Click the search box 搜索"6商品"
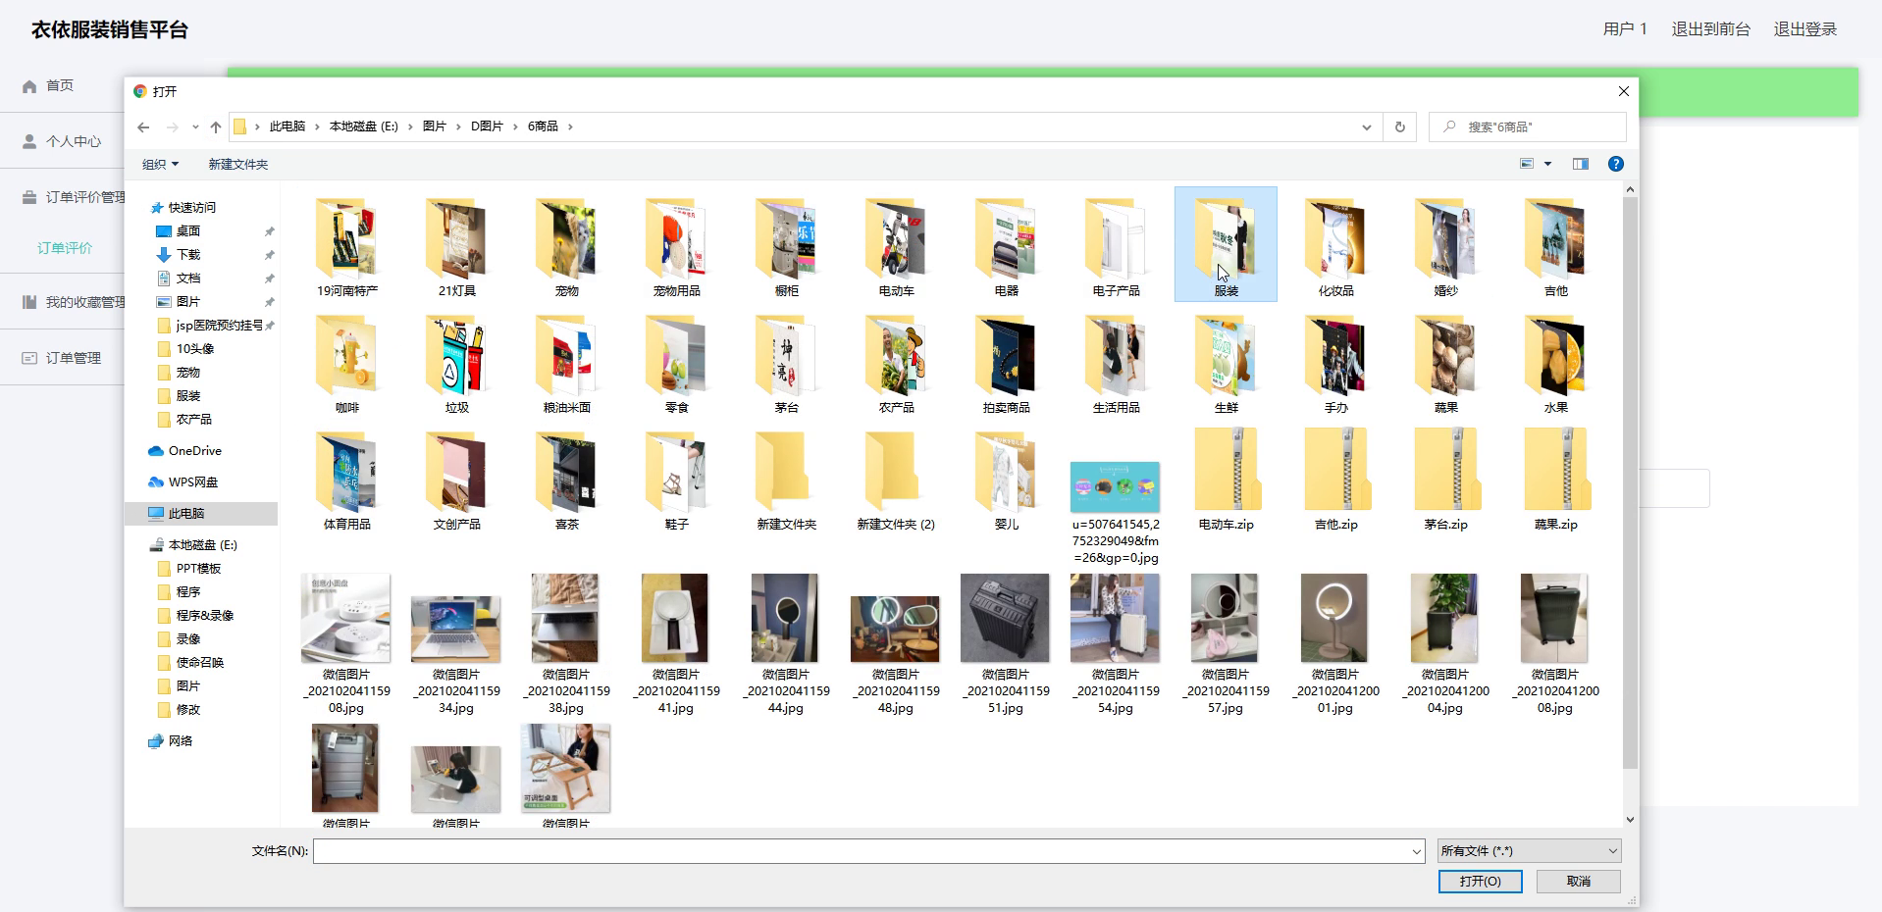 coord(1528,127)
